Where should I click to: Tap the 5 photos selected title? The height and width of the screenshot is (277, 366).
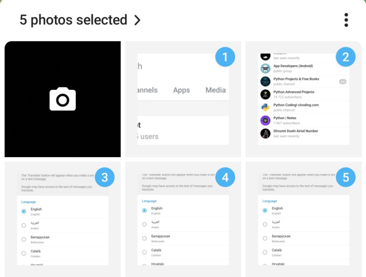tap(73, 20)
